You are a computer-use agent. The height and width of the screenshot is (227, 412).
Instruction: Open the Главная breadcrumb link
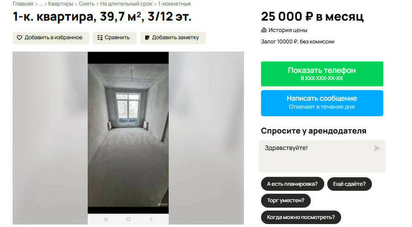coord(23,4)
